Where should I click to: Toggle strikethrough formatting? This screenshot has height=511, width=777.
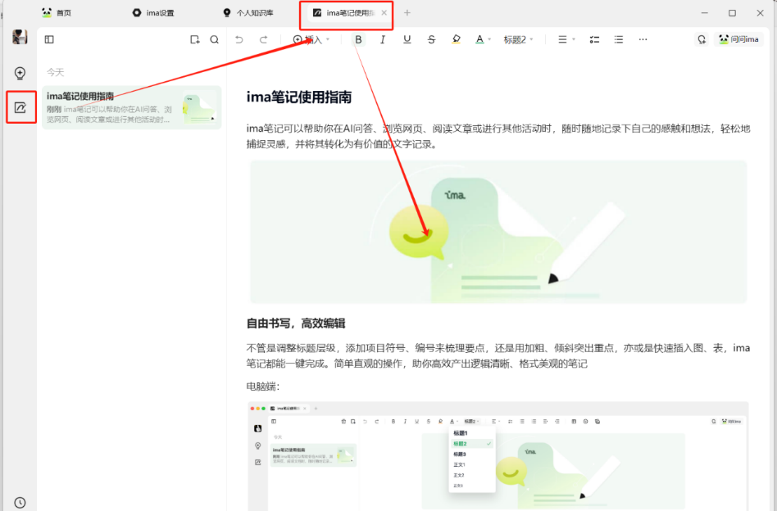click(431, 39)
